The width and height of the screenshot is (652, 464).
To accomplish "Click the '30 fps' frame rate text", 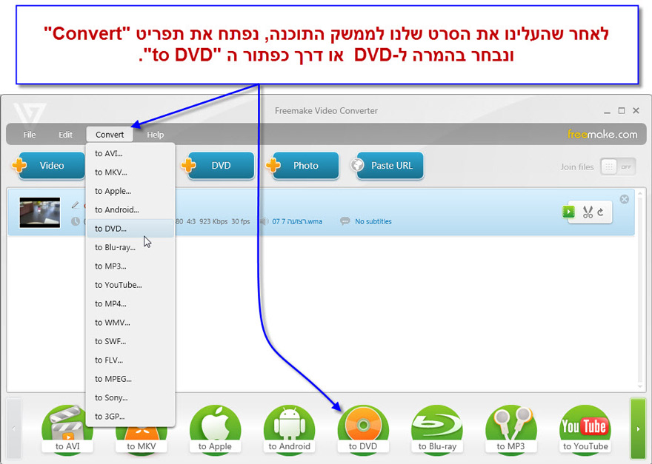I will (x=241, y=221).
